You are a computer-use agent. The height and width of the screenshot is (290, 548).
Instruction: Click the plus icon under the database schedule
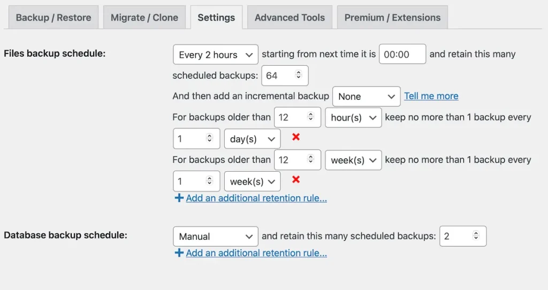click(179, 253)
